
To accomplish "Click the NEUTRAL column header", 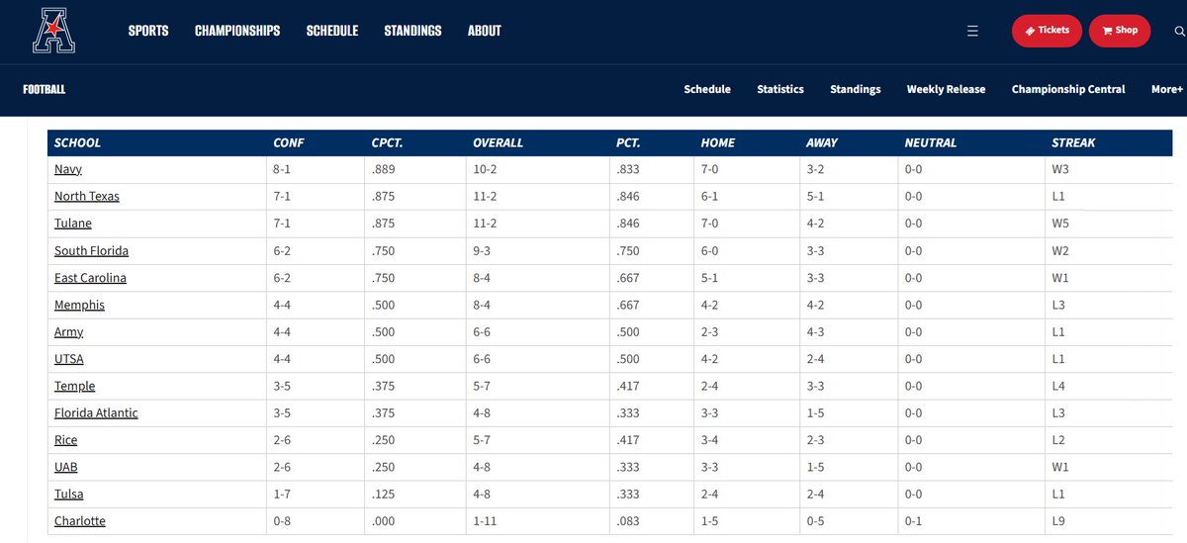I will pyautogui.click(x=931, y=142).
